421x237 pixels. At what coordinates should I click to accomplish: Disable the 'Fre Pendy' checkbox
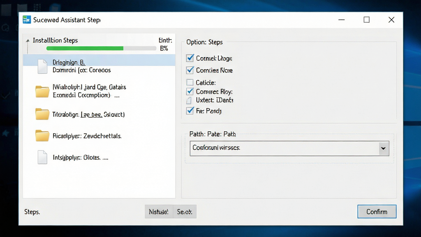click(x=190, y=110)
